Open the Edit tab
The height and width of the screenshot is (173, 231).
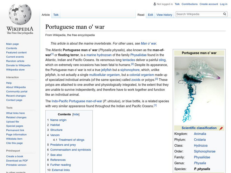coord(150,15)
